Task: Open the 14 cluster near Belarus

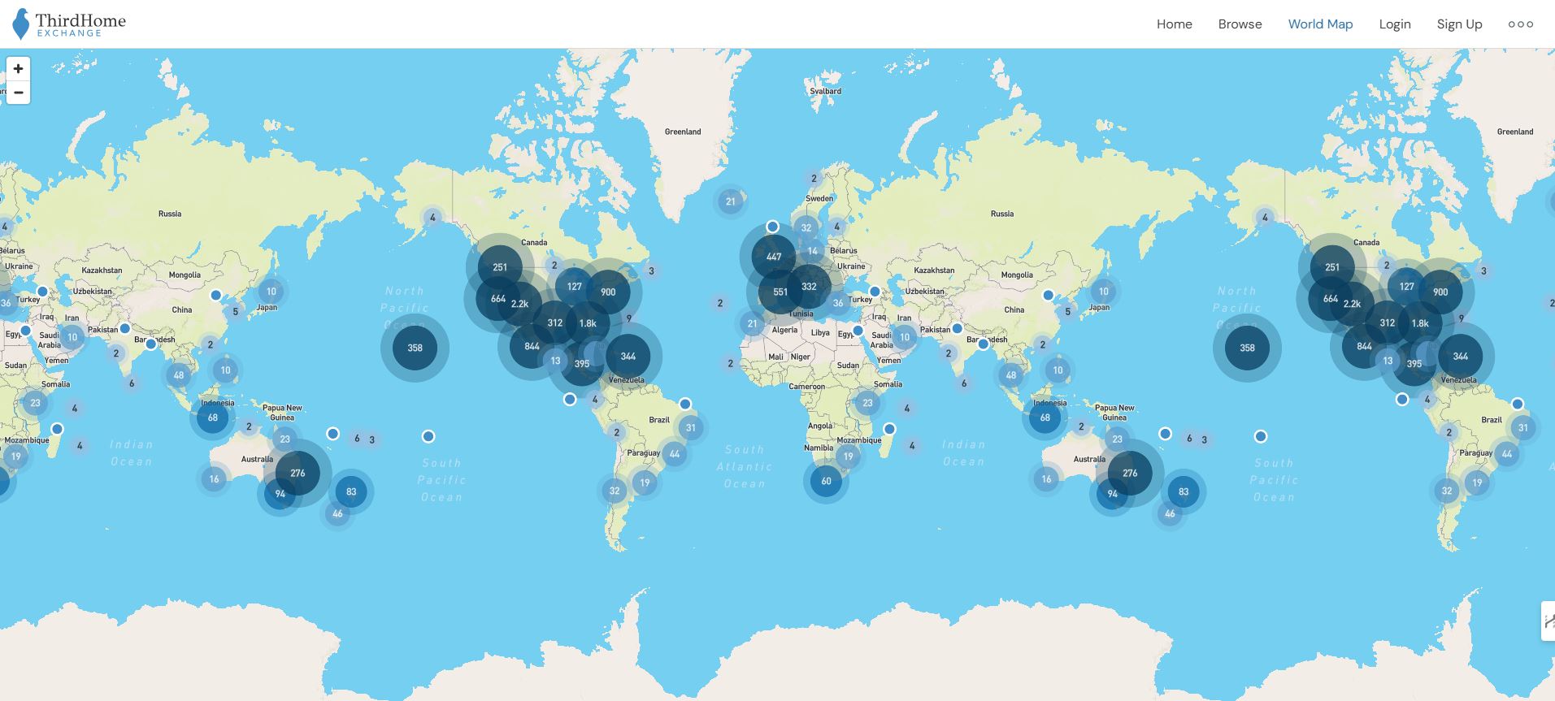Action: tap(813, 251)
